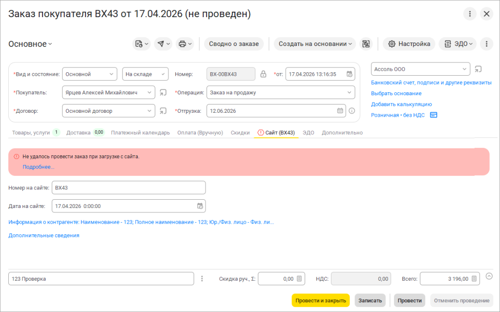This screenshot has width=500, height=312.
Task: Expand Покупатель dropdown Ярцев Алексей Михайлович
Action: [x=149, y=93]
